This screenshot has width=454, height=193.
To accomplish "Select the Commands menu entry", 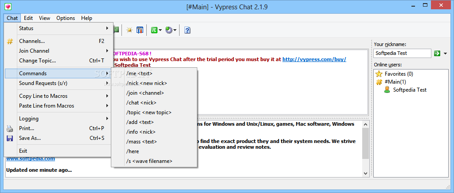I will pos(58,73).
